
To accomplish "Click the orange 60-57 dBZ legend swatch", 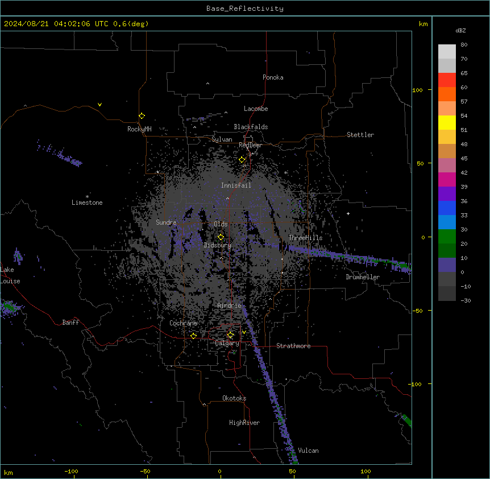I will click(x=447, y=94).
